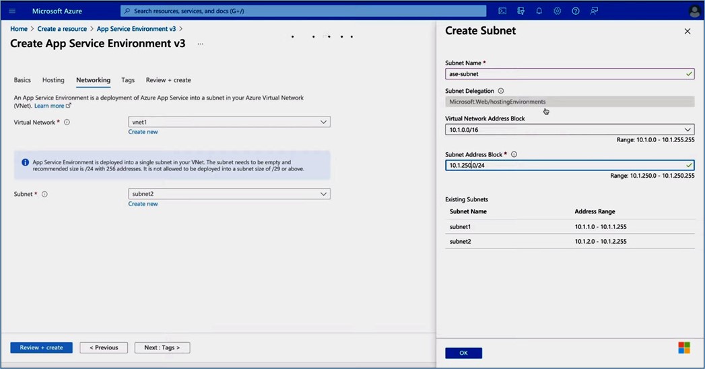Click Create new under Subnet
This screenshot has width=705, height=369.
pos(143,203)
